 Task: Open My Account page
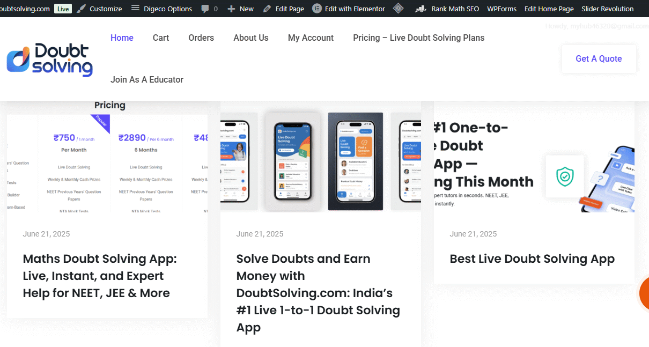(311, 38)
